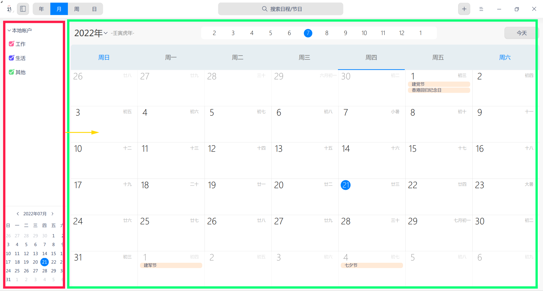Screen dimensions: 543x291
Task: Select month 10 in month strip
Action: [x=364, y=33]
